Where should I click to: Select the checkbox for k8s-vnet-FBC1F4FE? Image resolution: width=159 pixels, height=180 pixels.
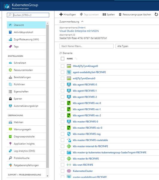[x=62, y=165]
